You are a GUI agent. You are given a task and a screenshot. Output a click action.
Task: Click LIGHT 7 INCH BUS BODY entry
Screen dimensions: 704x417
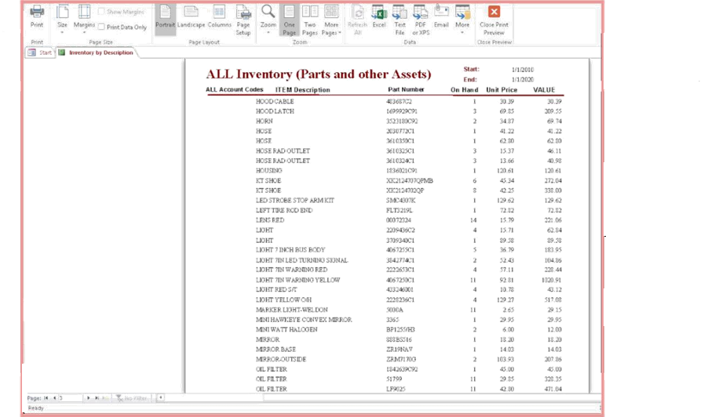click(x=290, y=250)
